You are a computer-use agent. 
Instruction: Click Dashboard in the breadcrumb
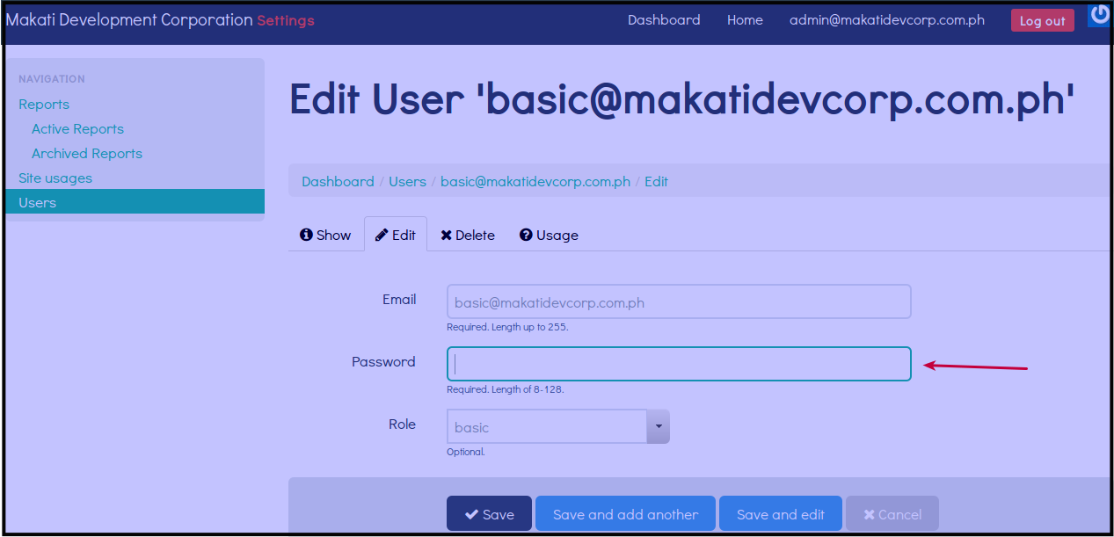click(338, 181)
